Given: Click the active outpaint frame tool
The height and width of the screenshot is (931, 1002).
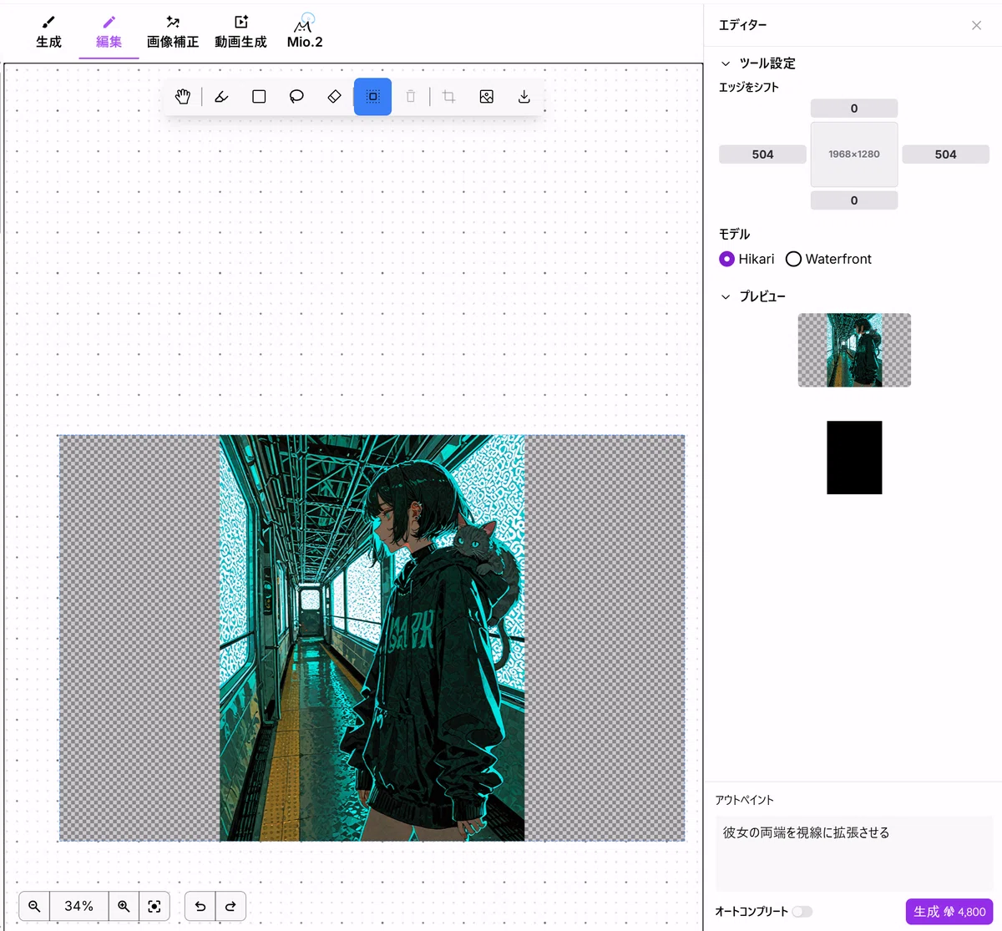Looking at the screenshot, I should click(372, 97).
